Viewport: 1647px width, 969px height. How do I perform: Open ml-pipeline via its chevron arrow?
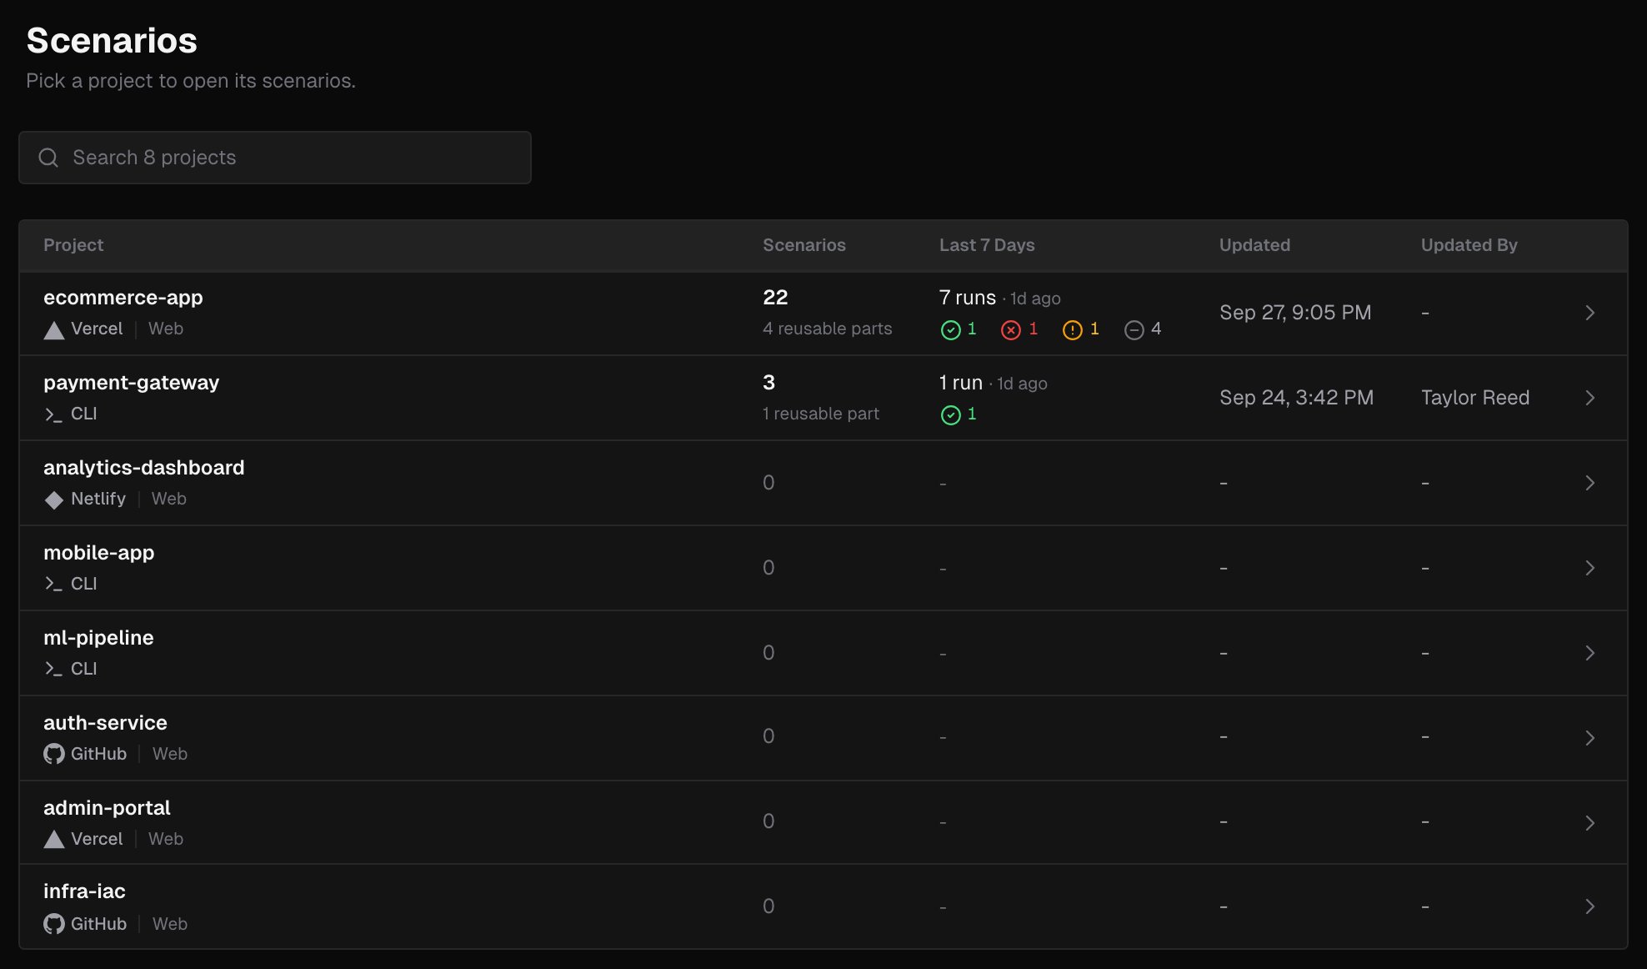(x=1589, y=653)
